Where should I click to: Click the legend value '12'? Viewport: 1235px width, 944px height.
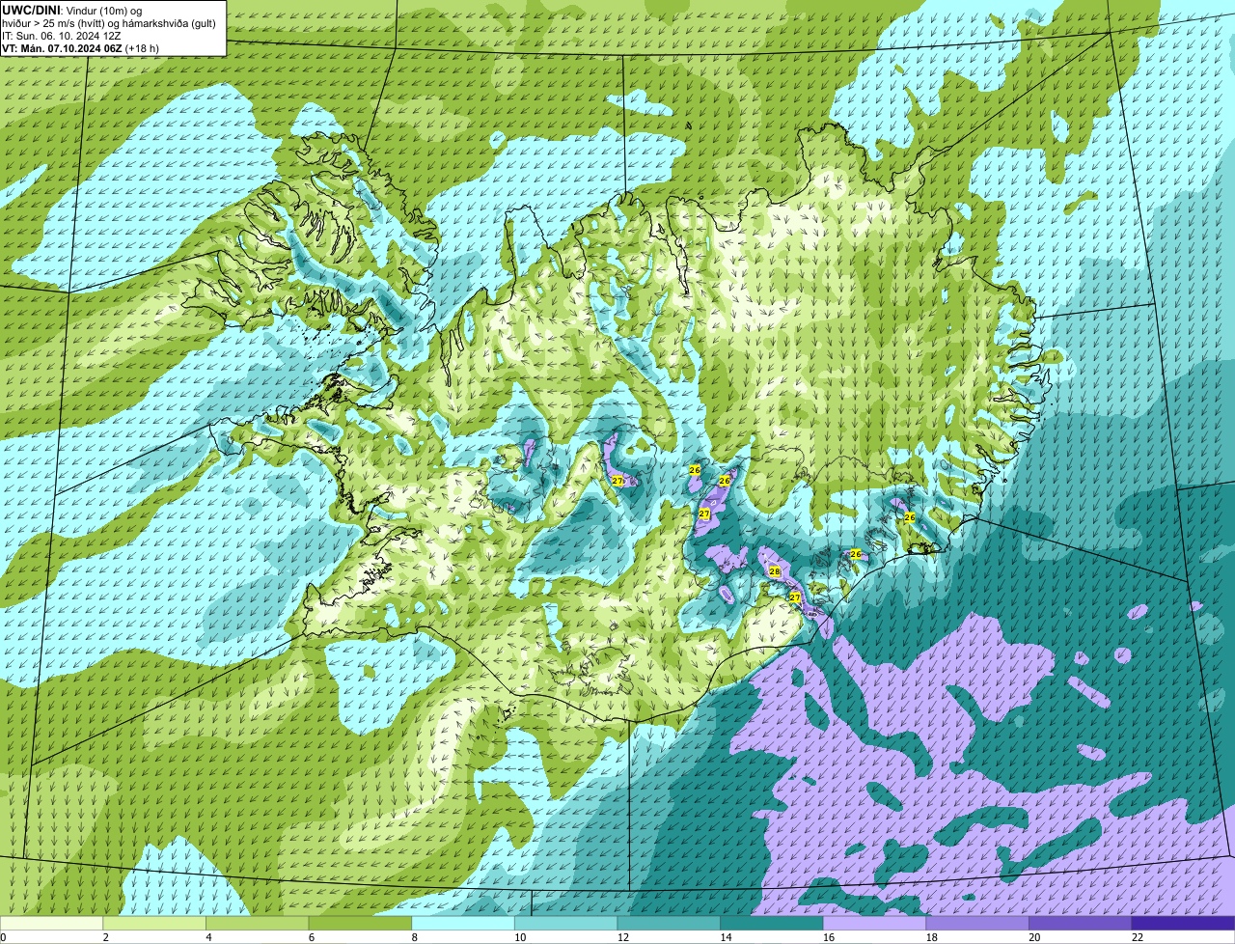[x=623, y=937]
